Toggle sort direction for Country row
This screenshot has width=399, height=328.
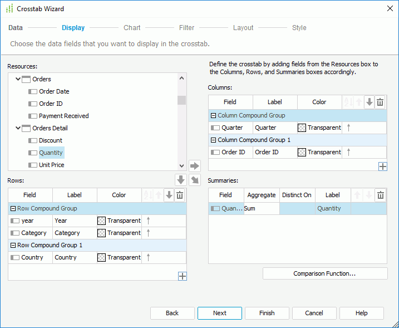pyautogui.click(x=149, y=257)
